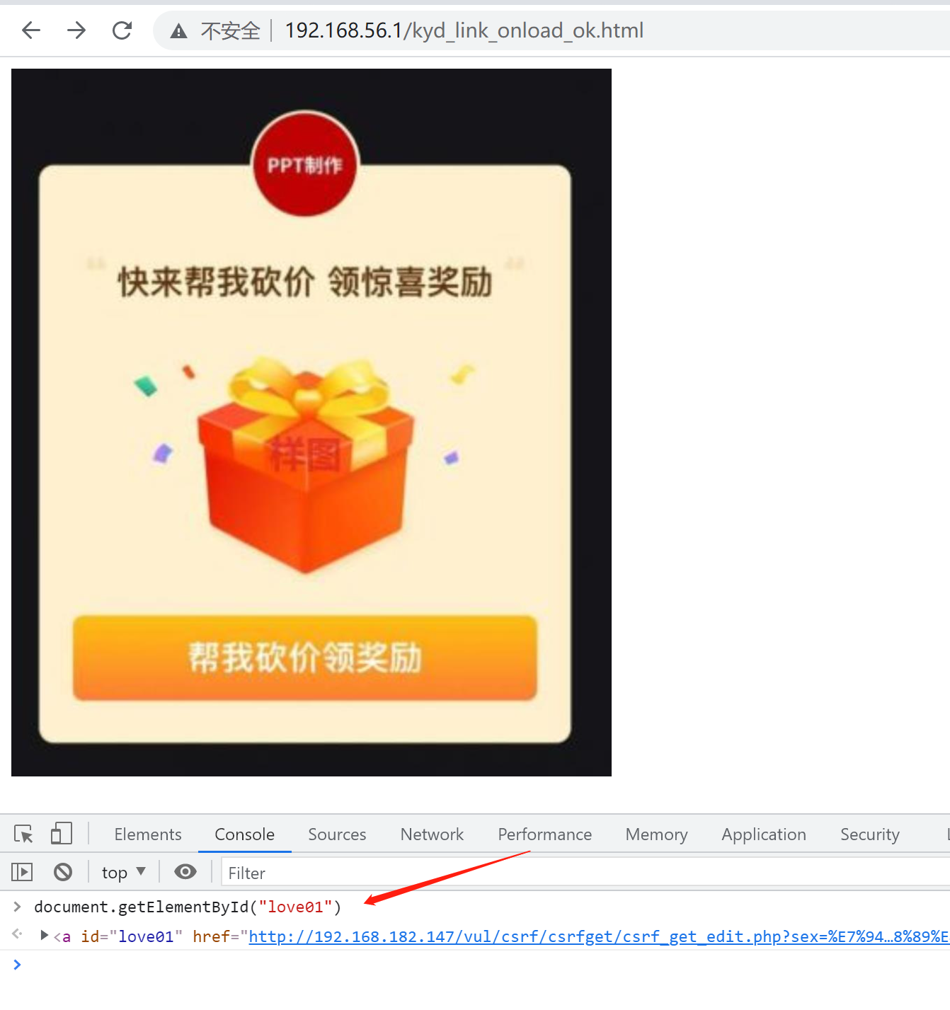Open the top execution context dropdown
This screenshot has height=1010, width=950.
pos(123,871)
